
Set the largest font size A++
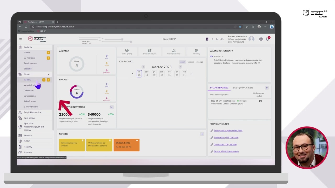click(222, 39)
